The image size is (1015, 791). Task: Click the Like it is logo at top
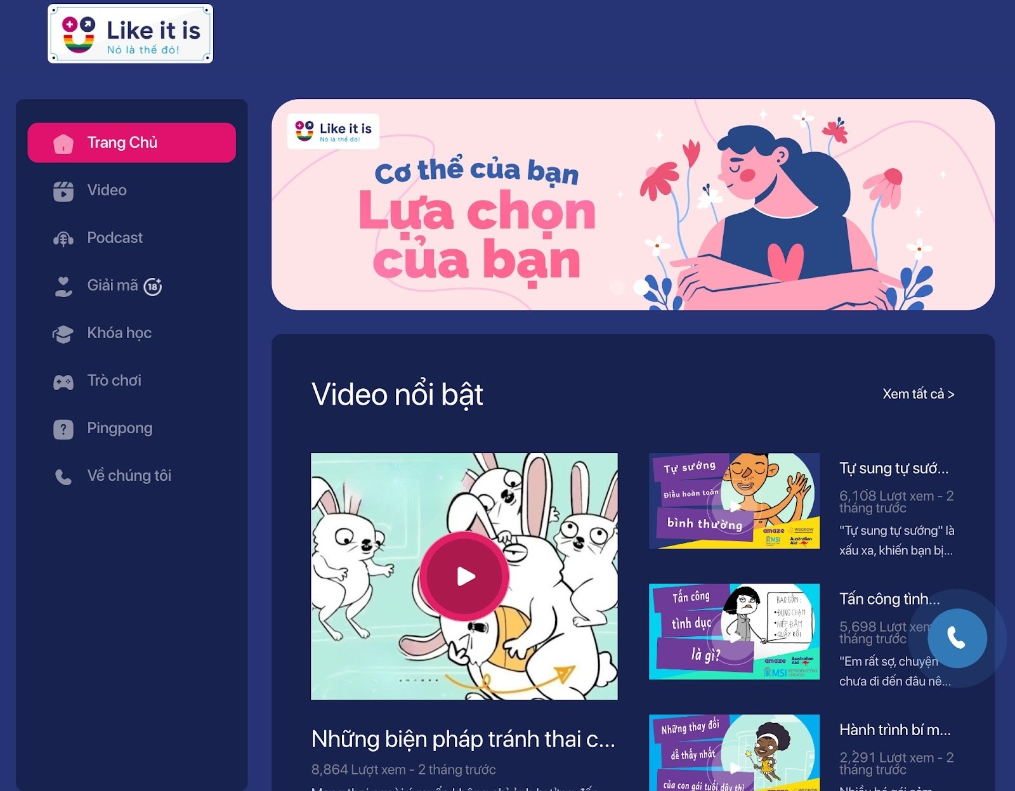pos(130,34)
